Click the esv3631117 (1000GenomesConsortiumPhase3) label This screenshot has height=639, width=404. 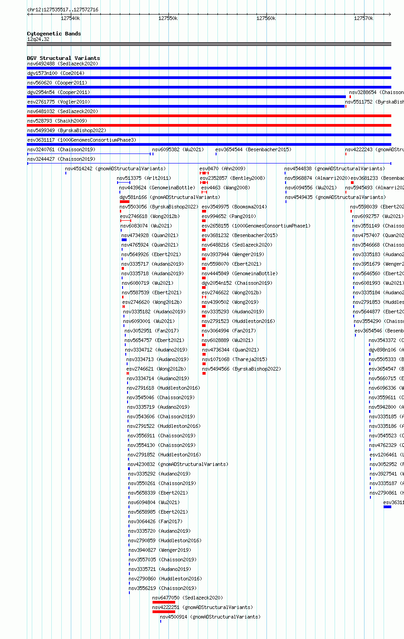[81, 140]
